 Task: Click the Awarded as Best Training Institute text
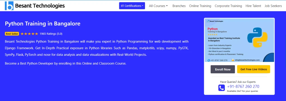tap(224, 39)
